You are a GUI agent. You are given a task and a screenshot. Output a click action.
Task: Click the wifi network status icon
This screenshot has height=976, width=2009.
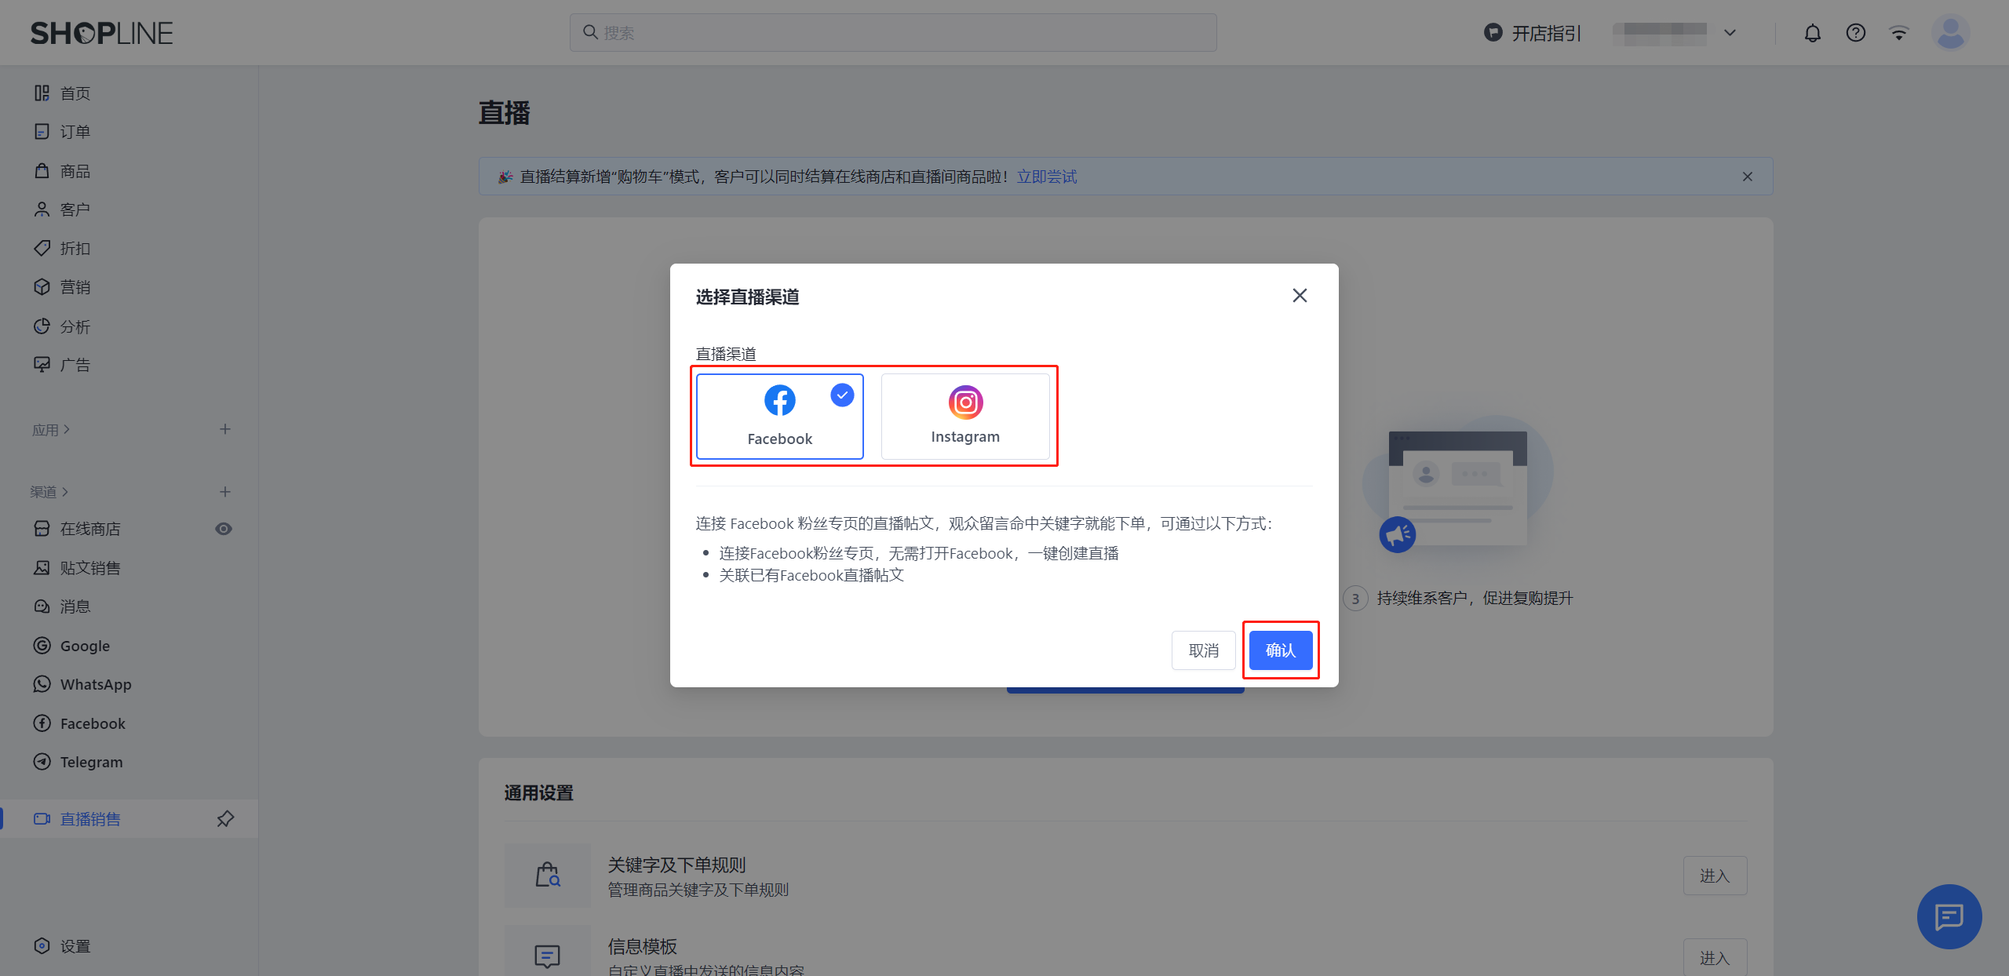click(1898, 33)
